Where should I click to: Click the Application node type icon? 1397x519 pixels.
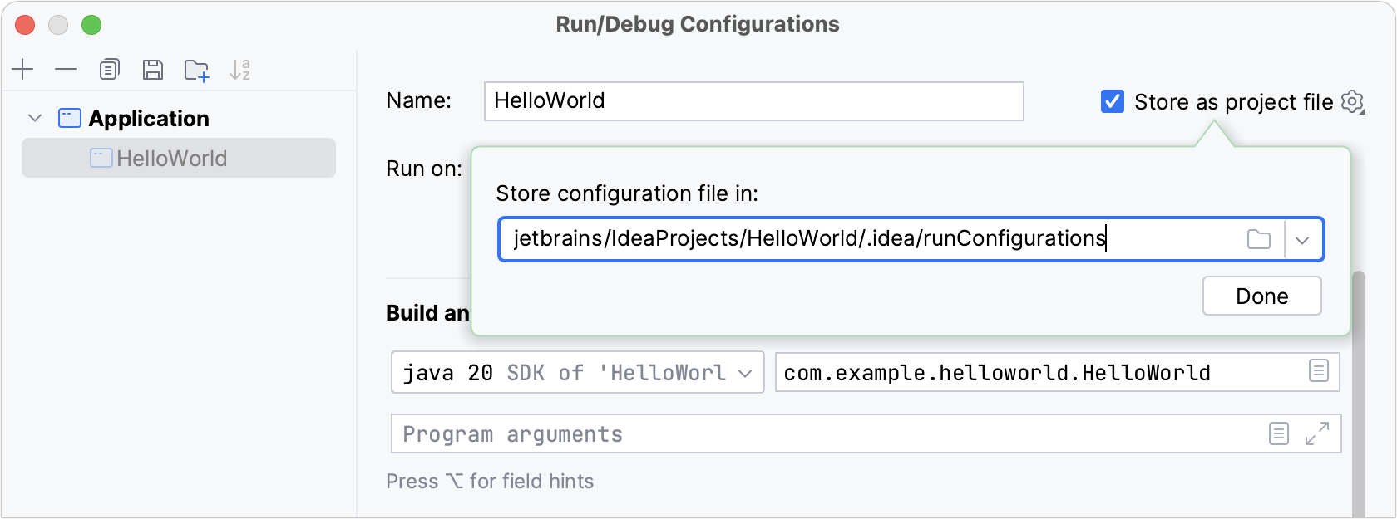(x=70, y=119)
